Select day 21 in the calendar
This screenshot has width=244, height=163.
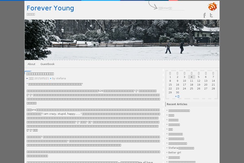[213, 85]
